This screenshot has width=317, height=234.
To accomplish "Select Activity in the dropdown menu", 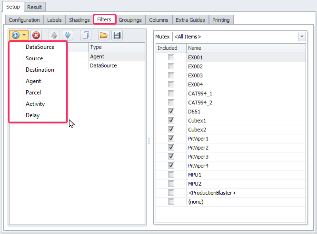I will click(35, 104).
